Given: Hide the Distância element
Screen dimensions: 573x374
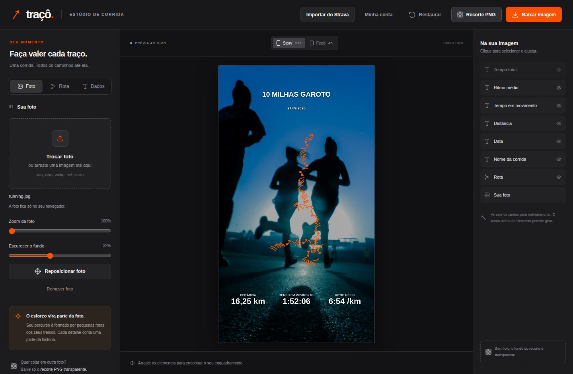Looking at the screenshot, I should (559, 123).
